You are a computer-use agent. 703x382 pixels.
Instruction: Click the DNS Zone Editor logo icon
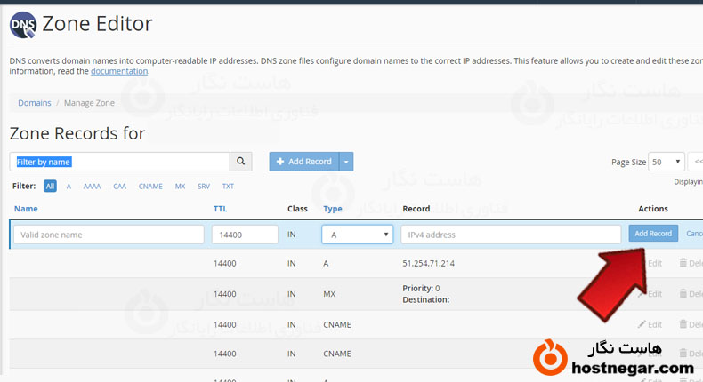pyautogui.click(x=23, y=24)
